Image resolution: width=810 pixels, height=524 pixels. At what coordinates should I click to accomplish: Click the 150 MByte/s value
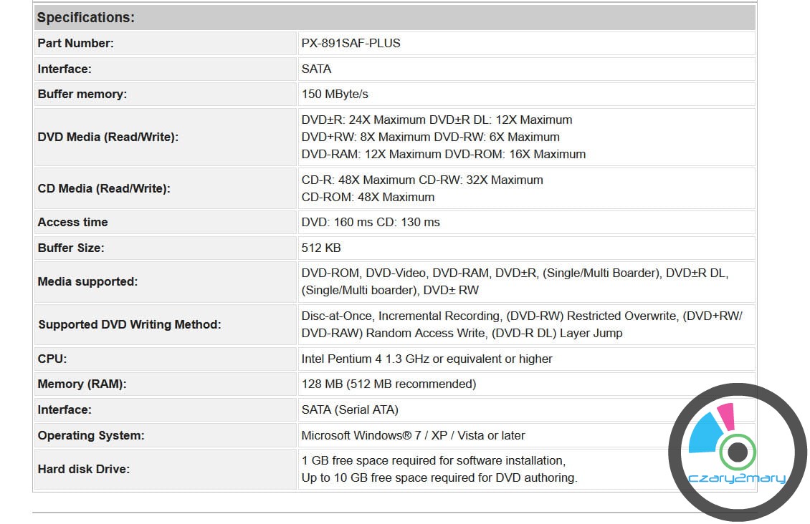[x=335, y=94]
